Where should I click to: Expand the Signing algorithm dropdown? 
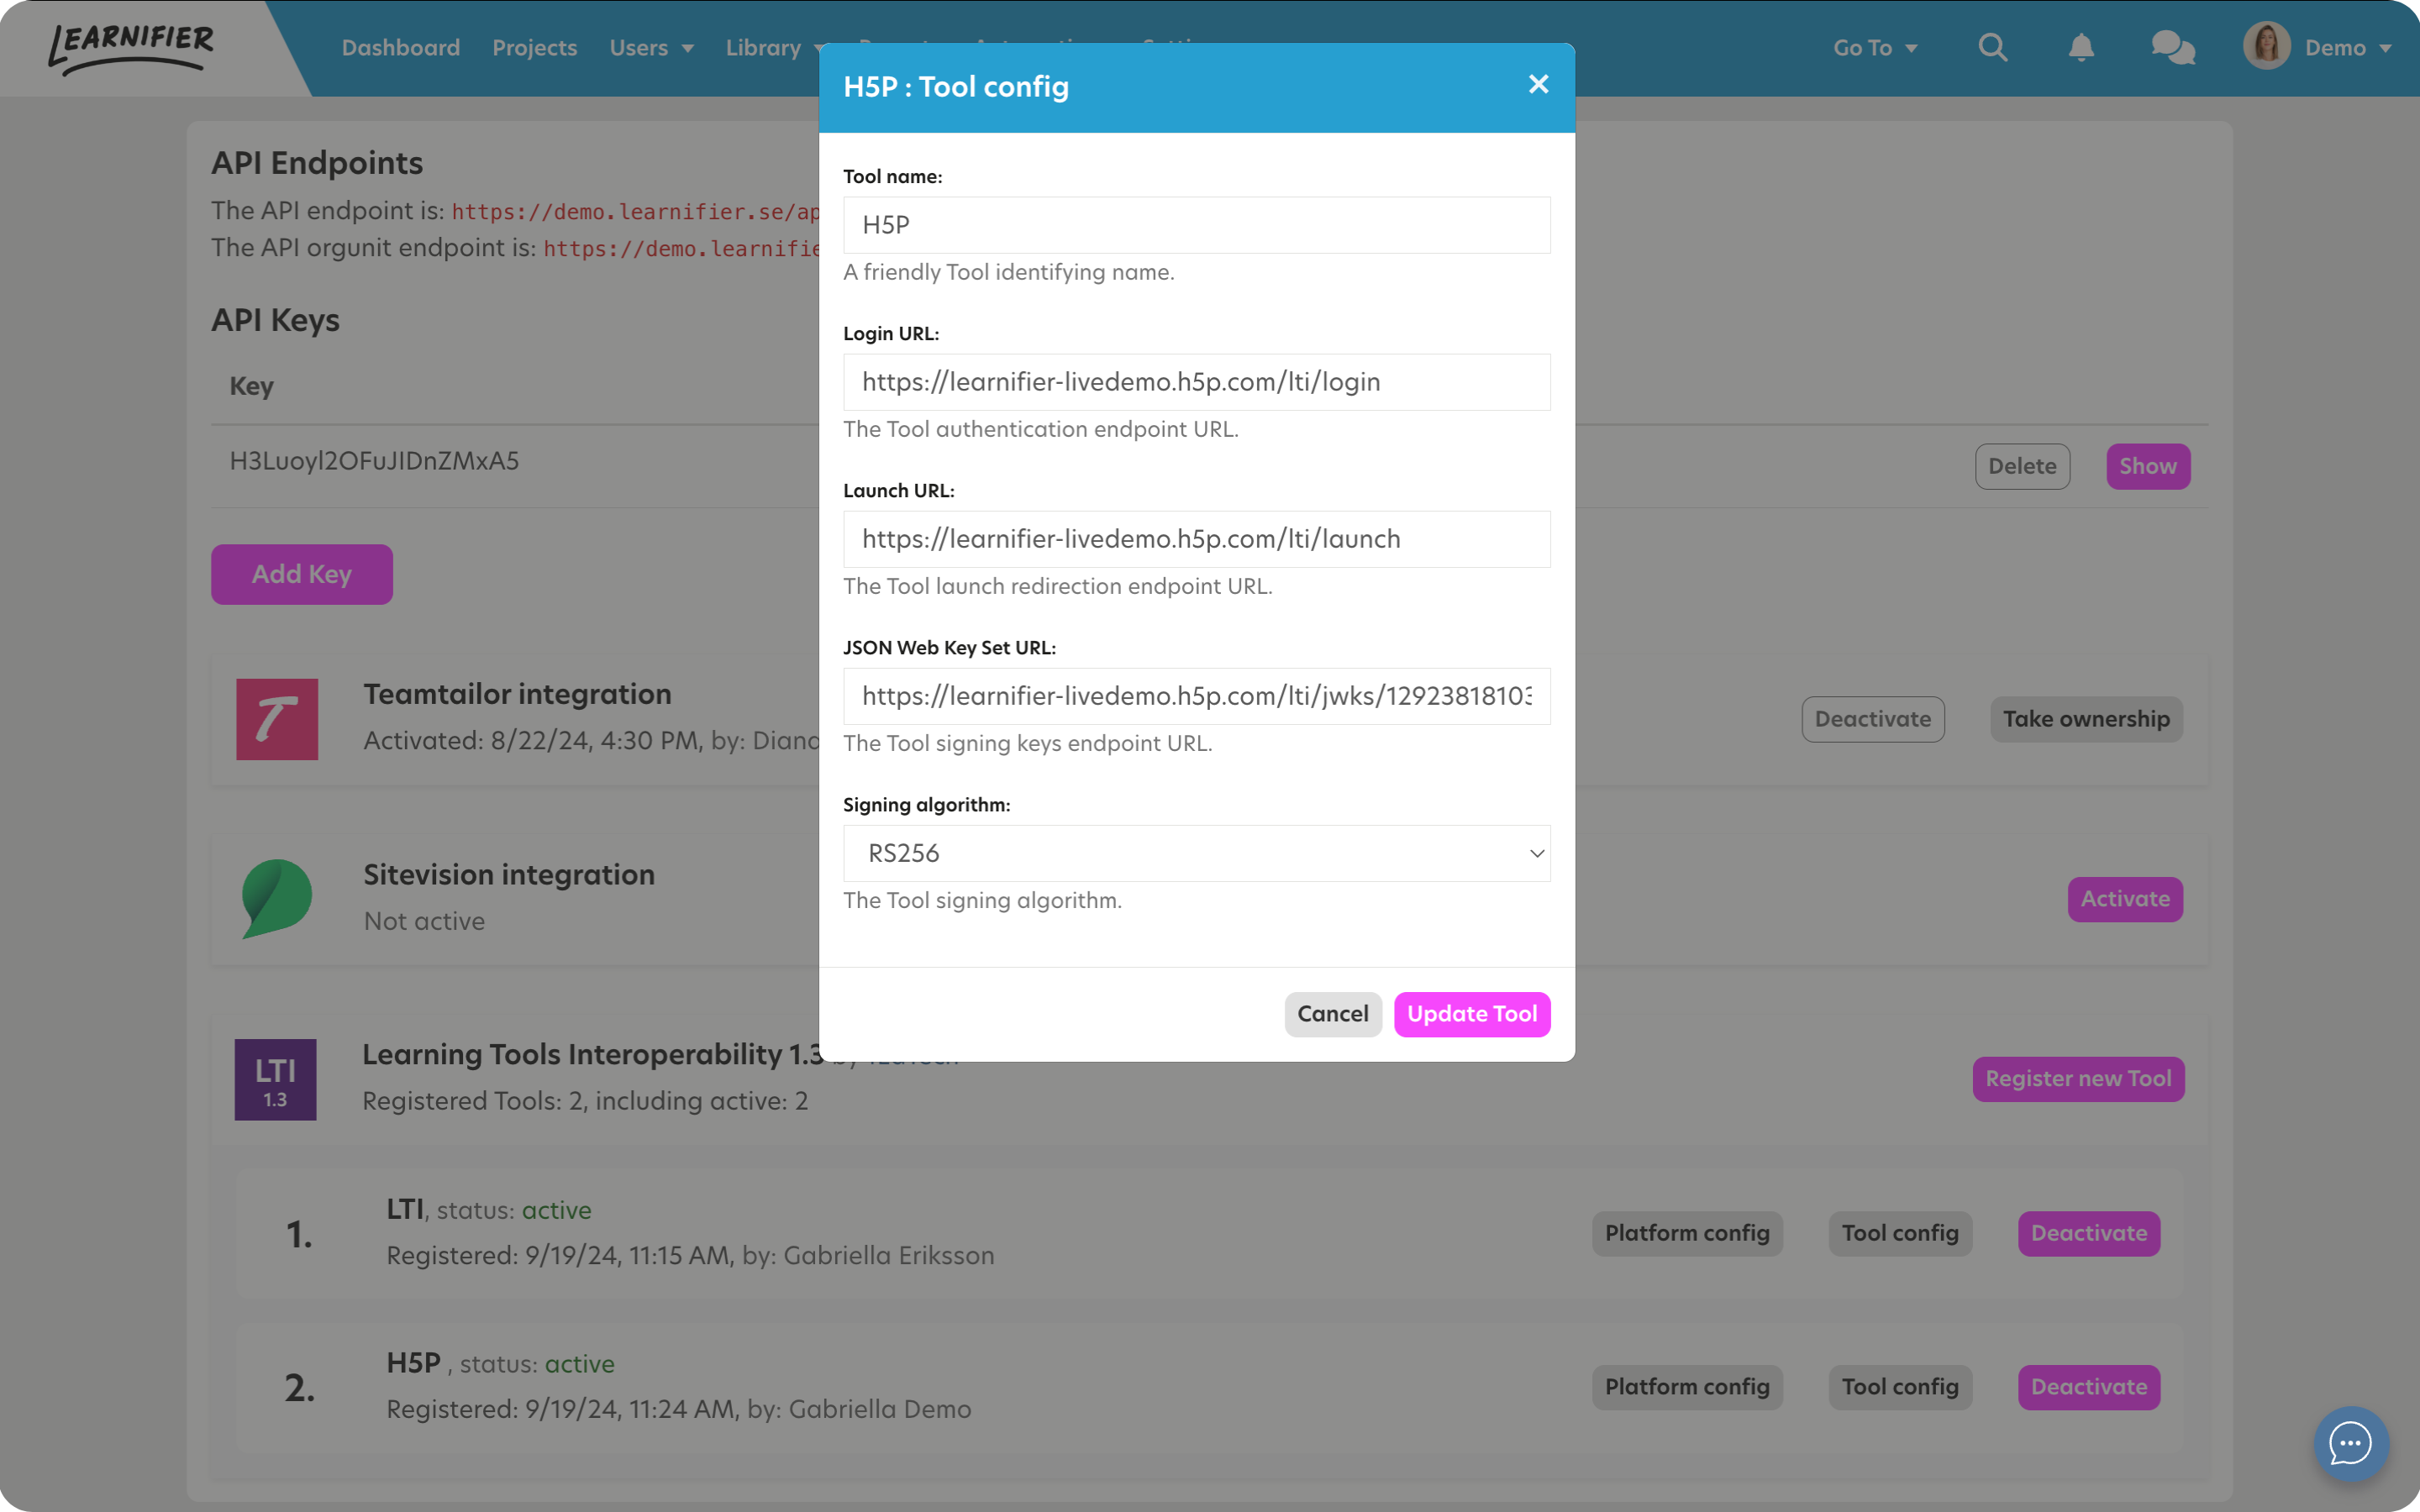[1196, 853]
